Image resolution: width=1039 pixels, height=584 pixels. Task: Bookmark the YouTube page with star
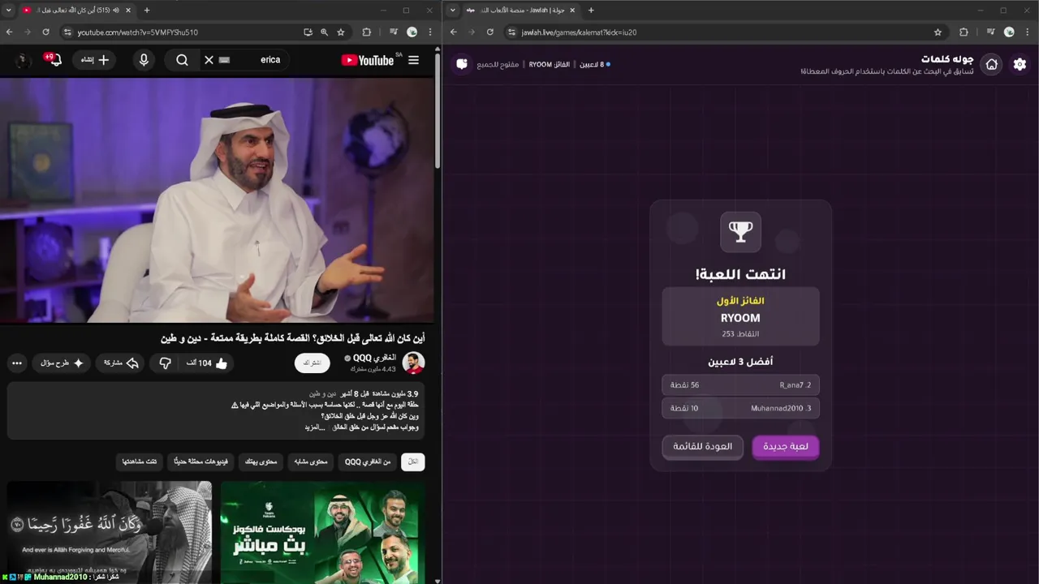pos(341,32)
